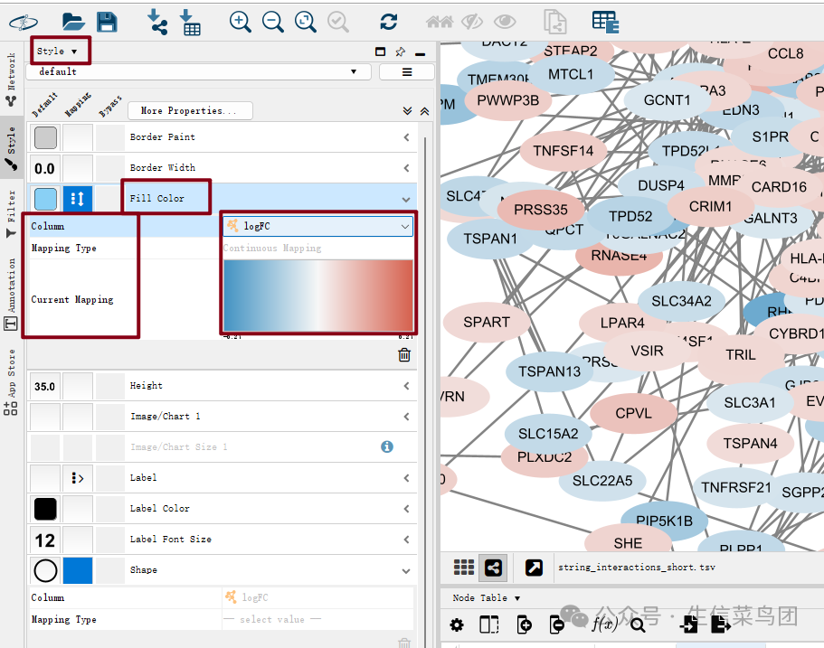The height and width of the screenshot is (648, 824).
Task: Click More Properties button
Action: click(190, 111)
